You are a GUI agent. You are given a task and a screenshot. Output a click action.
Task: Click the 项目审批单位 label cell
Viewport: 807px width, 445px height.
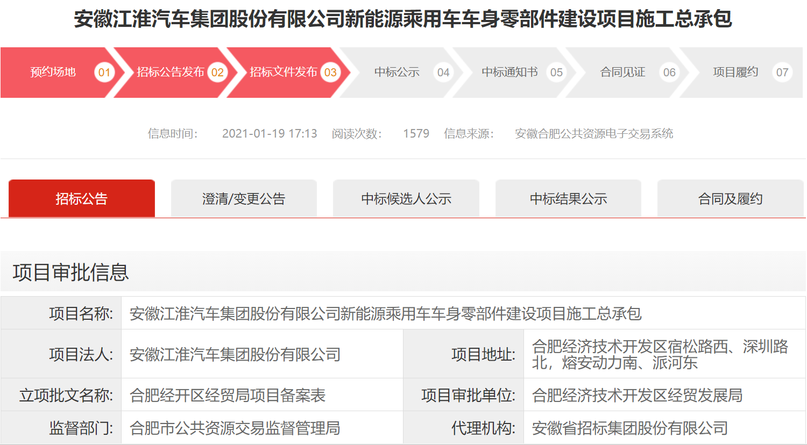pos(464,395)
